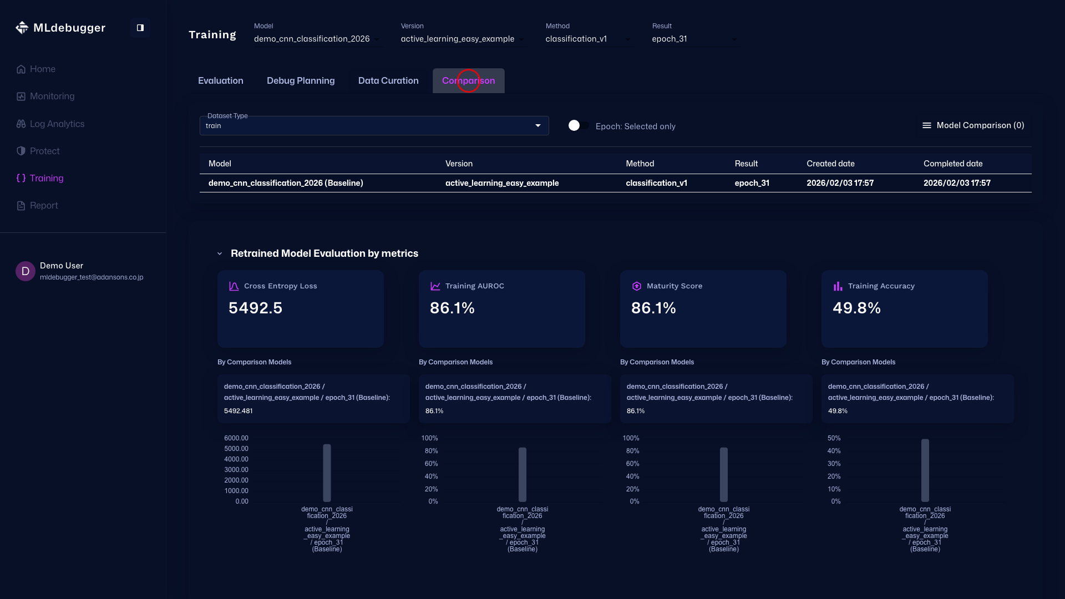Select the Training curly-braces icon
Viewport: 1065px width, 599px height.
(22, 178)
